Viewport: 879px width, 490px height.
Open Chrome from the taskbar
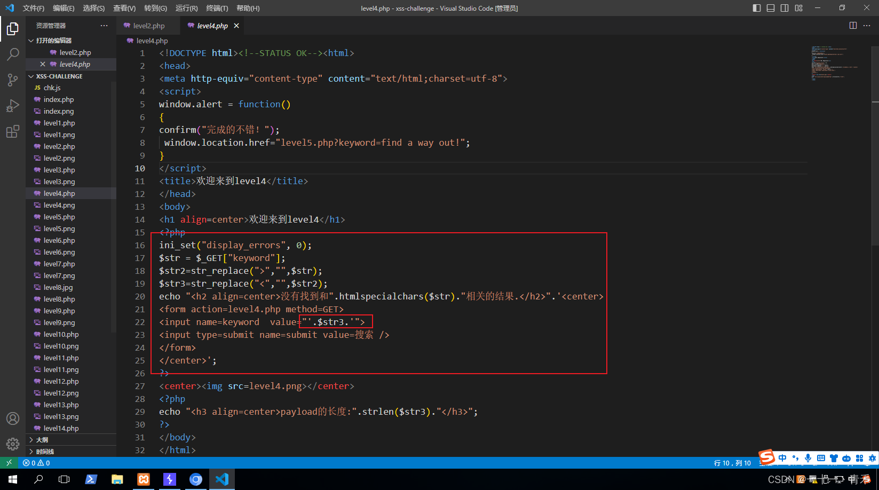pos(196,479)
